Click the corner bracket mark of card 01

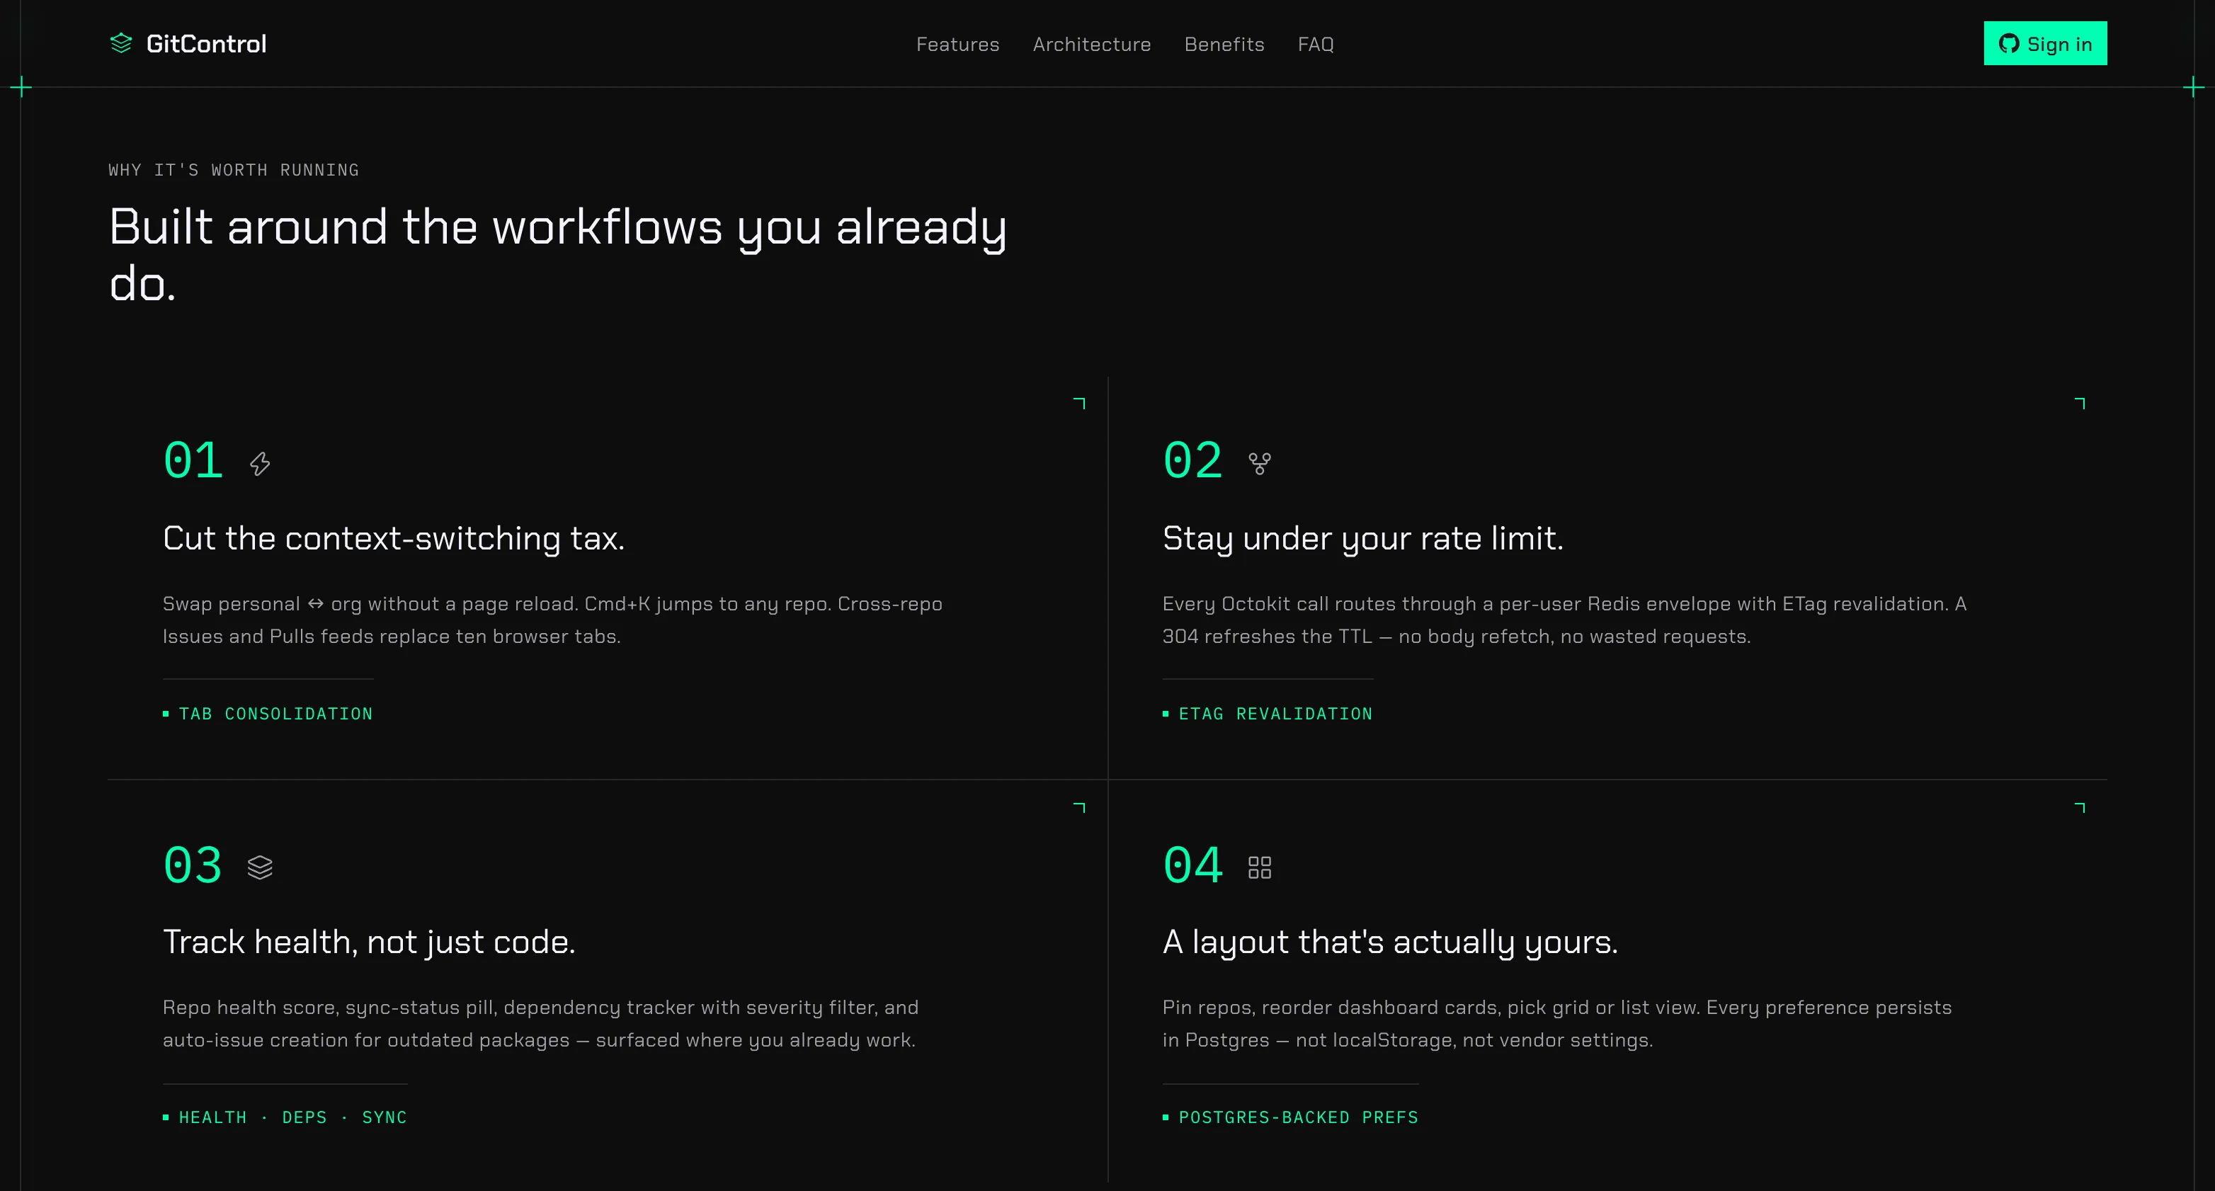(x=1080, y=404)
